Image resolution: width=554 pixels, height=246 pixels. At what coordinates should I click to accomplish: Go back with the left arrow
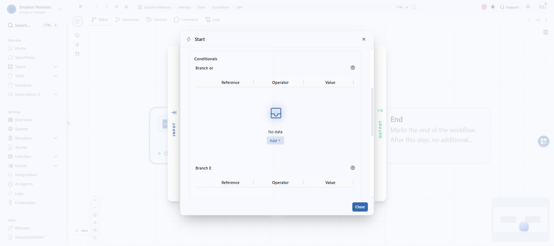click(x=97, y=7)
